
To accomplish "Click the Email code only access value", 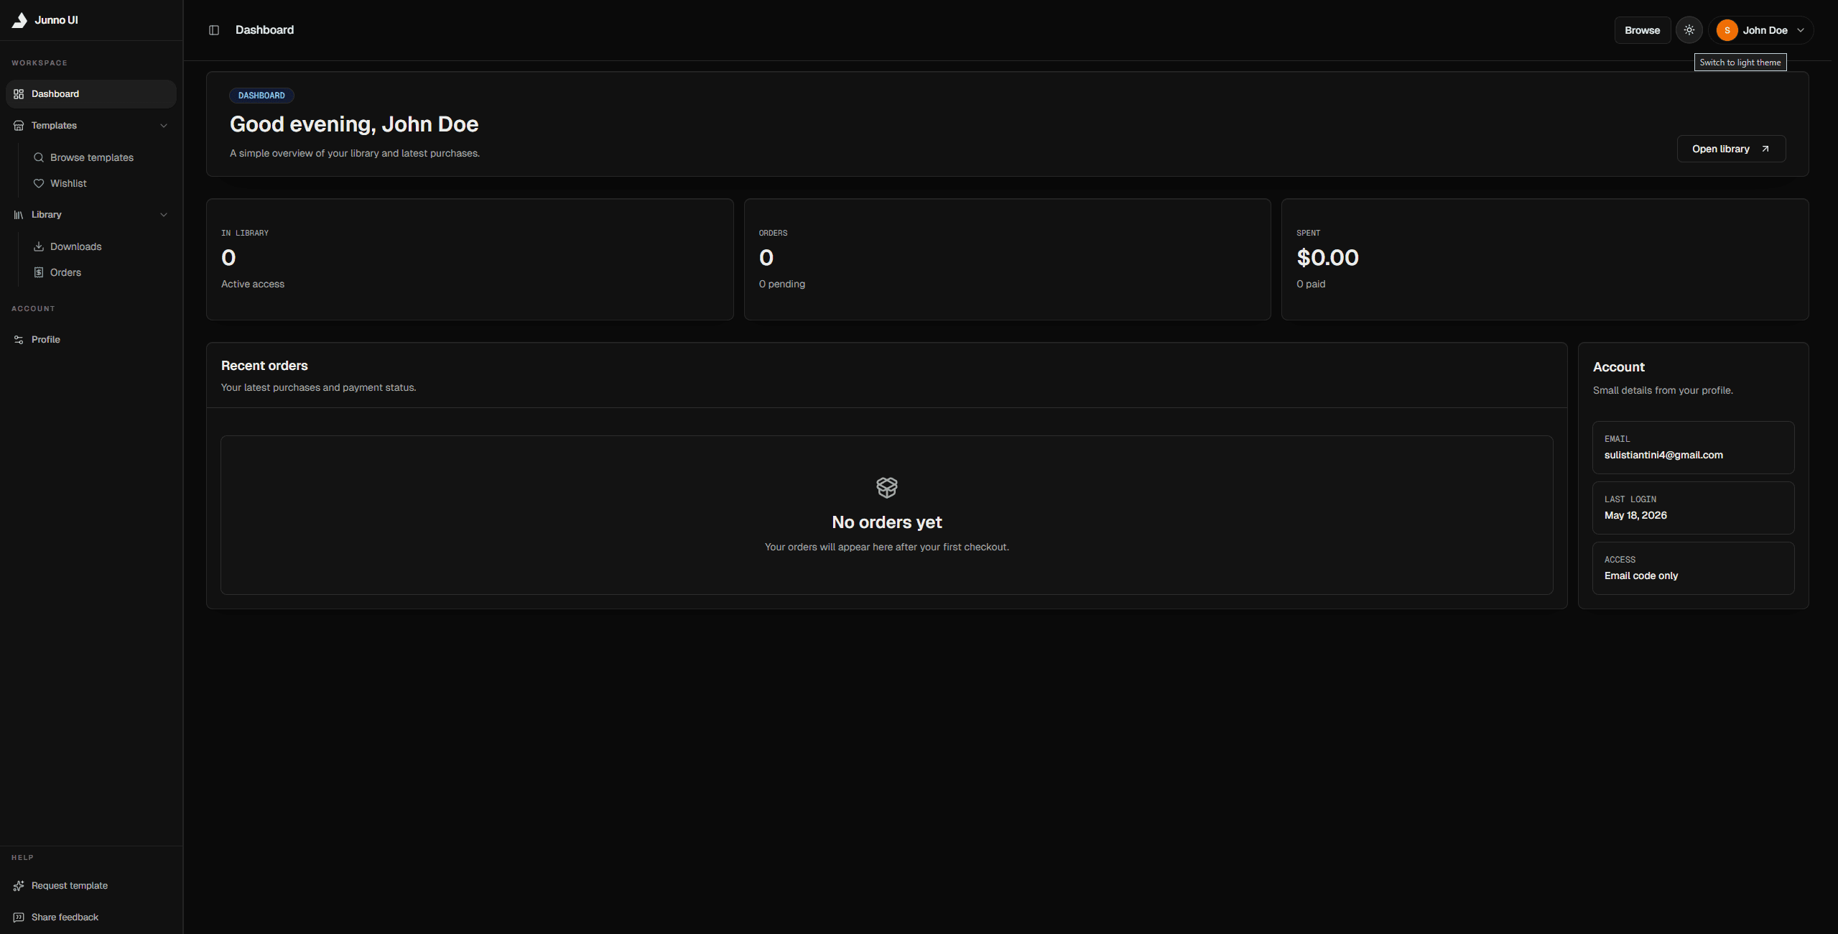I will (1641, 576).
